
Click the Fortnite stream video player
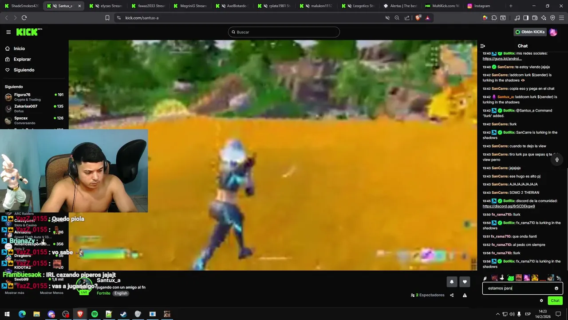pos(272,155)
